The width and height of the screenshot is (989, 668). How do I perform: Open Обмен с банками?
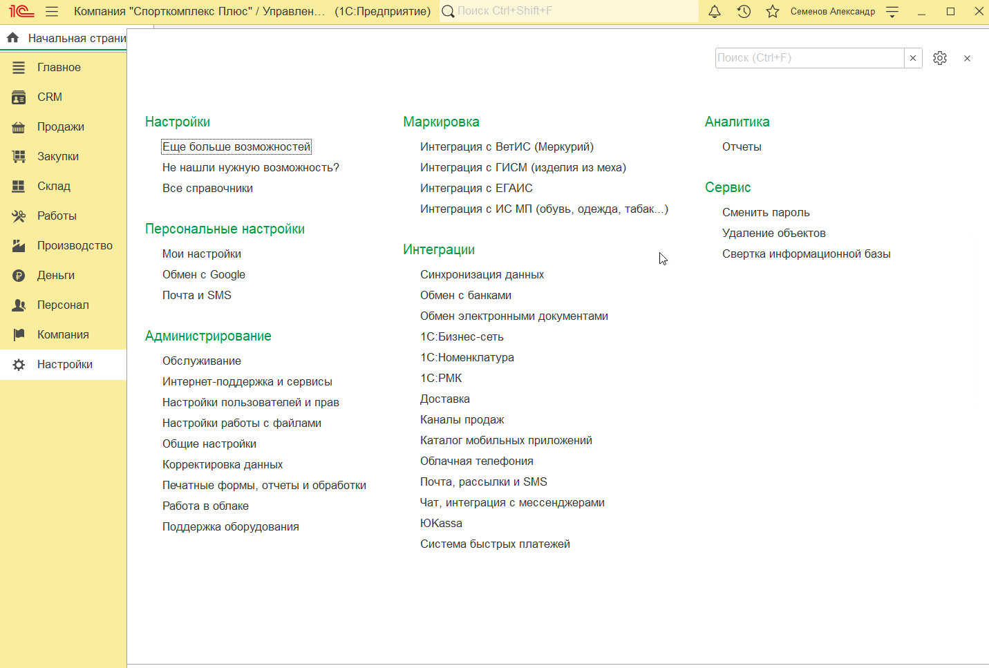(x=466, y=295)
